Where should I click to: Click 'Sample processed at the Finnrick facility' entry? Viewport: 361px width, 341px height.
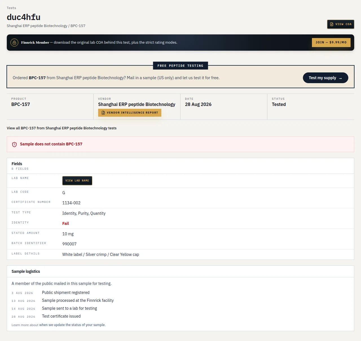78,300
